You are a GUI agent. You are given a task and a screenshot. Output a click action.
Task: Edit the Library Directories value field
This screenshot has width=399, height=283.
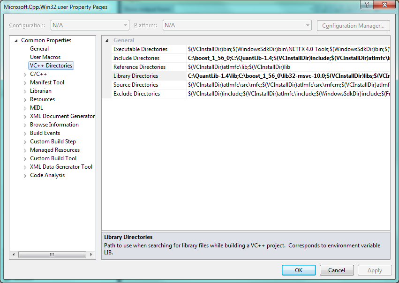pyautogui.click(x=288, y=76)
